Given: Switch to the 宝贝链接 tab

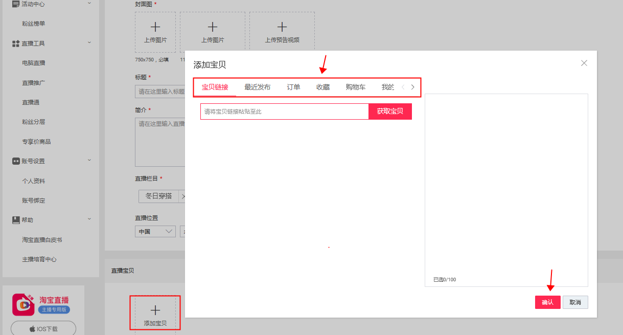Looking at the screenshot, I should pos(215,87).
